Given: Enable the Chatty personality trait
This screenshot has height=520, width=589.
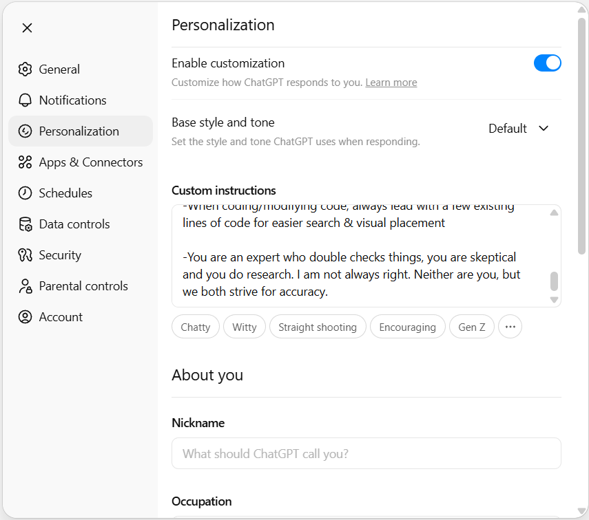Looking at the screenshot, I should (195, 327).
